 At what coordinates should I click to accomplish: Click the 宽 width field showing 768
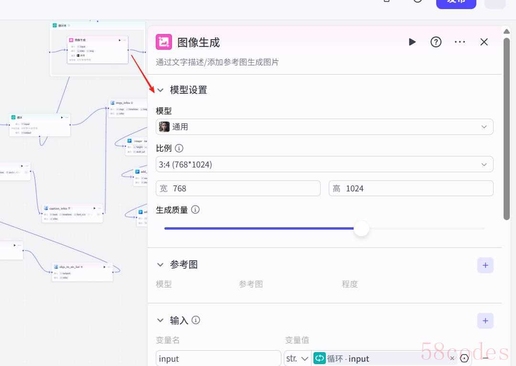point(238,189)
